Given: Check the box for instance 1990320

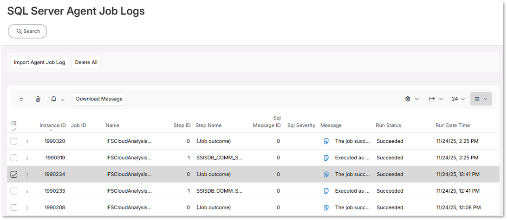Looking at the screenshot, I should coord(14,141).
